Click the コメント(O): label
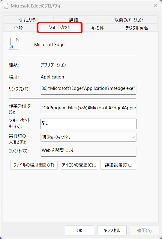This screenshot has height=239, width=162. (x=19, y=151)
